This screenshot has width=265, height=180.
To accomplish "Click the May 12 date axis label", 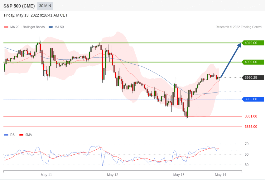I will [113, 175].
